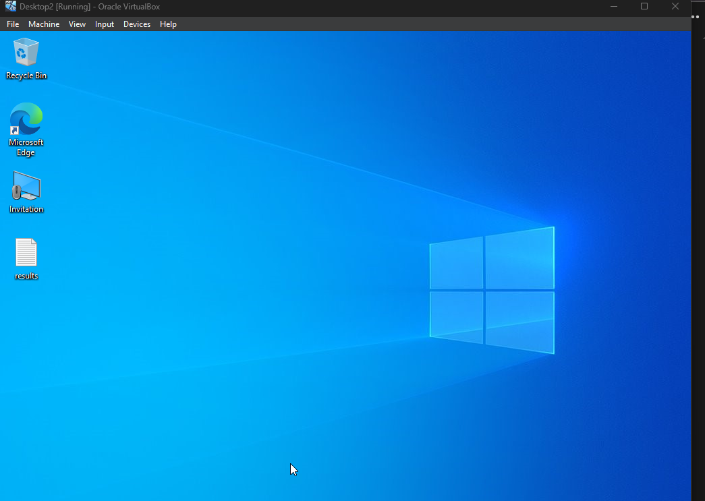Close the Desktop2 VirtualBox window
Screen dimensions: 705x501
tap(675, 6)
